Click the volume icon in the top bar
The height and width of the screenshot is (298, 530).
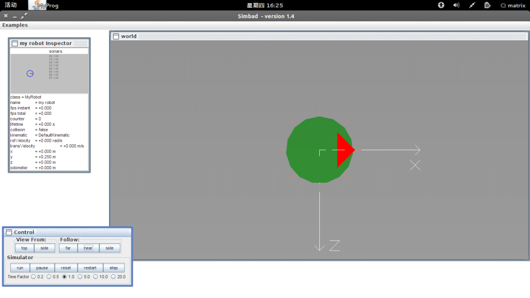457,5
